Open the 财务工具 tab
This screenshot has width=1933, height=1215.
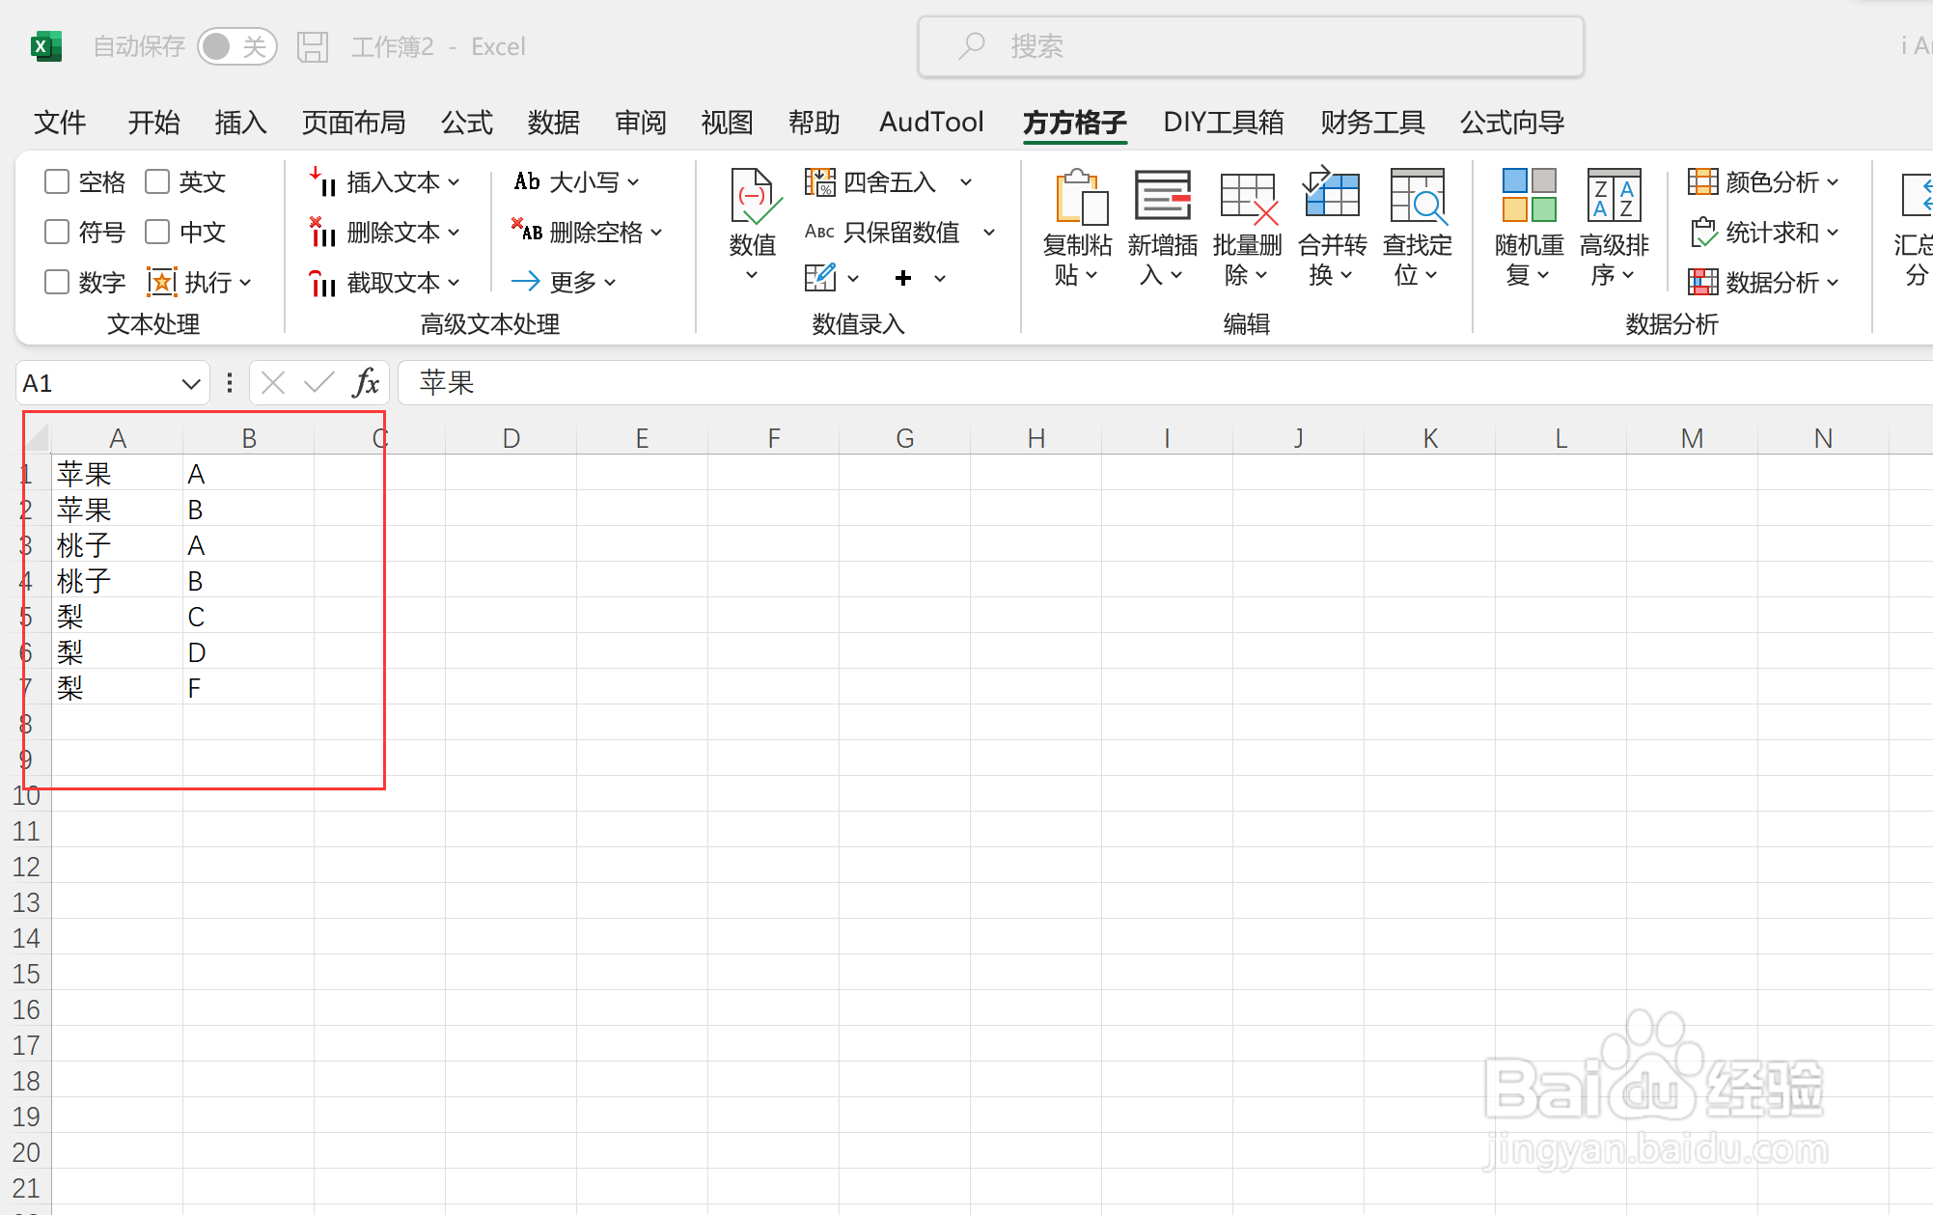(x=1372, y=123)
